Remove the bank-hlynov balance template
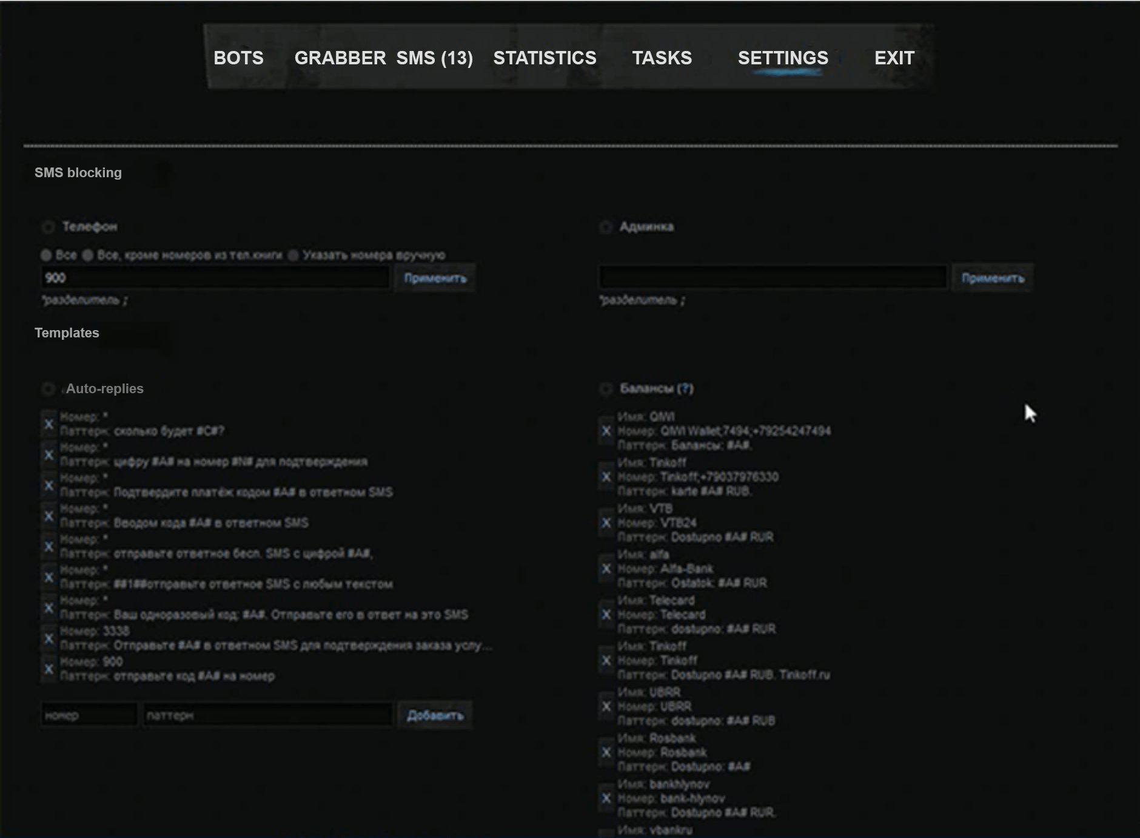Screen dimensions: 1140x838 pos(606,798)
